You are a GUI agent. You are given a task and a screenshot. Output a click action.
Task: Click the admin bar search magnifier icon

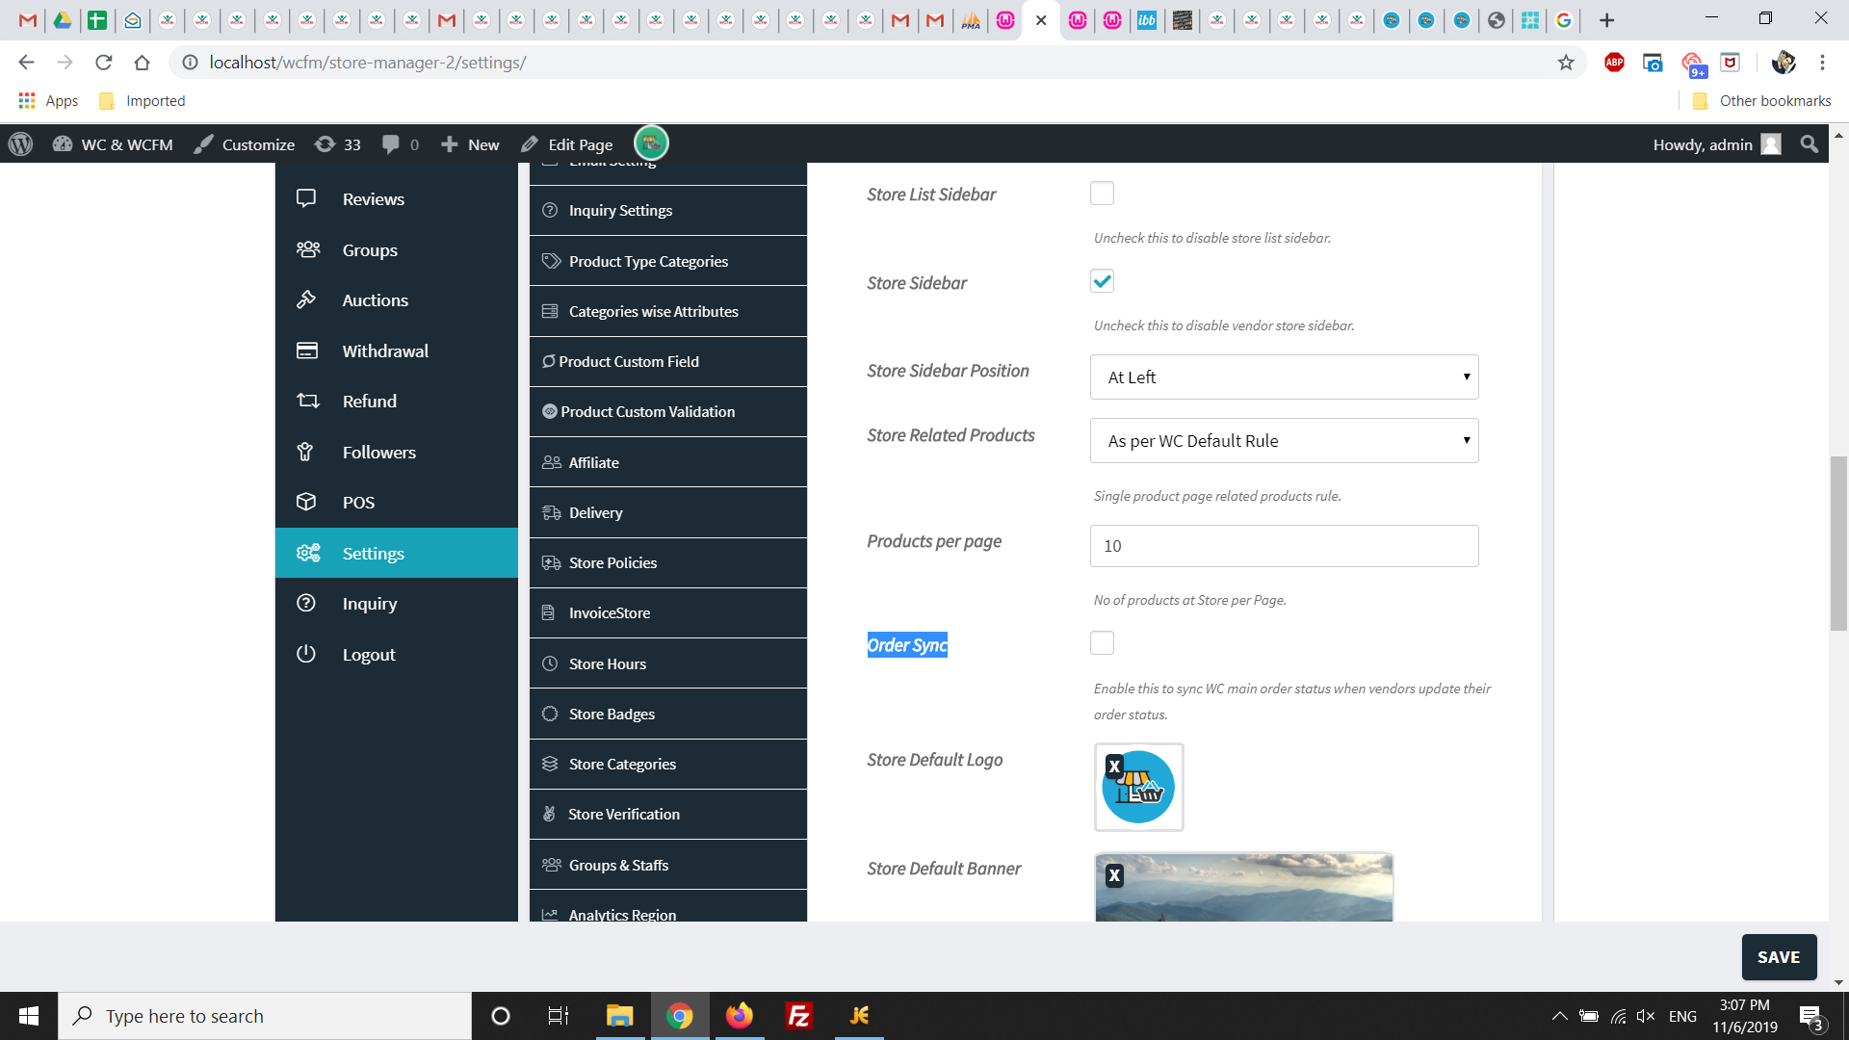(x=1810, y=144)
